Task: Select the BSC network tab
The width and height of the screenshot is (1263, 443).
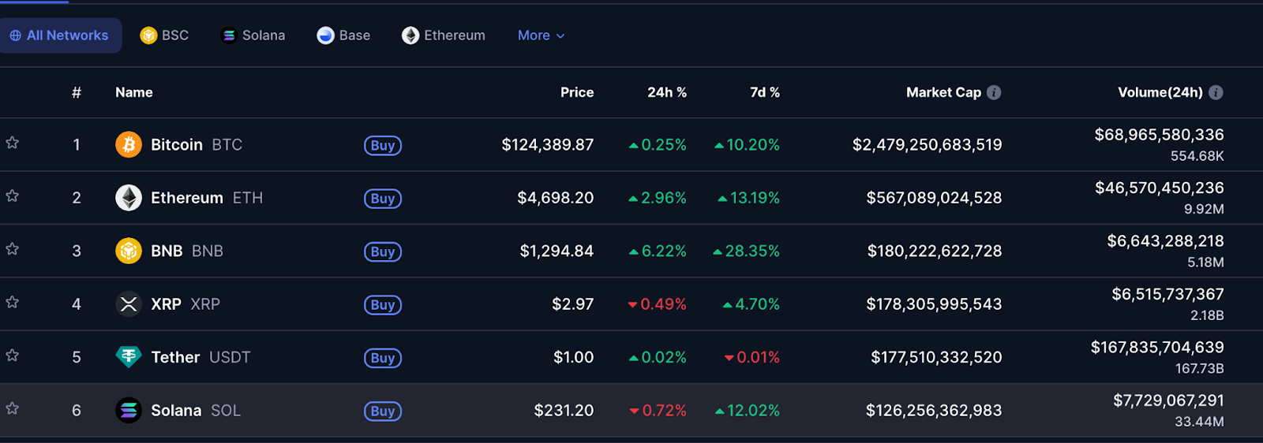Action: pyautogui.click(x=164, y=35)
